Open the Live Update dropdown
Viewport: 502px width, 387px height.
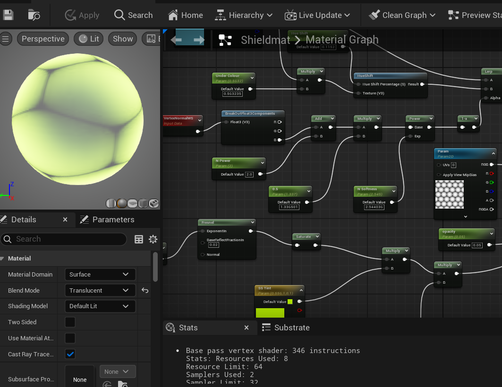pyautogui.click(x=317, y=15)
